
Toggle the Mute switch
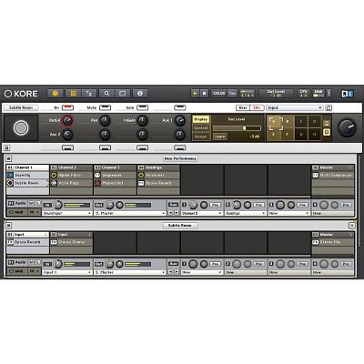click(105, 107)
